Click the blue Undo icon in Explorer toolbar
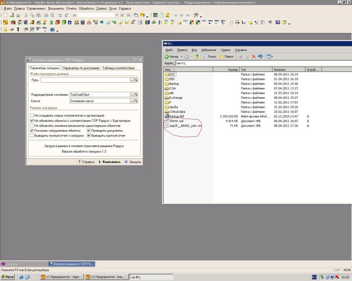This screenshot has width=352, height=281. pyautogui.click(x=260, y=56)
